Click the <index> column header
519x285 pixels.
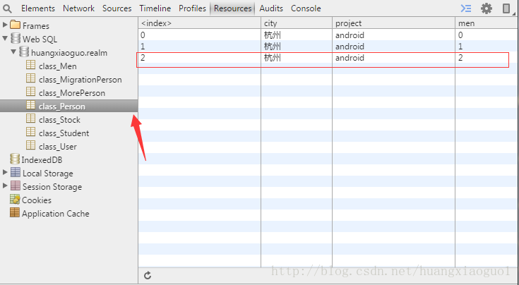[200, 23]
